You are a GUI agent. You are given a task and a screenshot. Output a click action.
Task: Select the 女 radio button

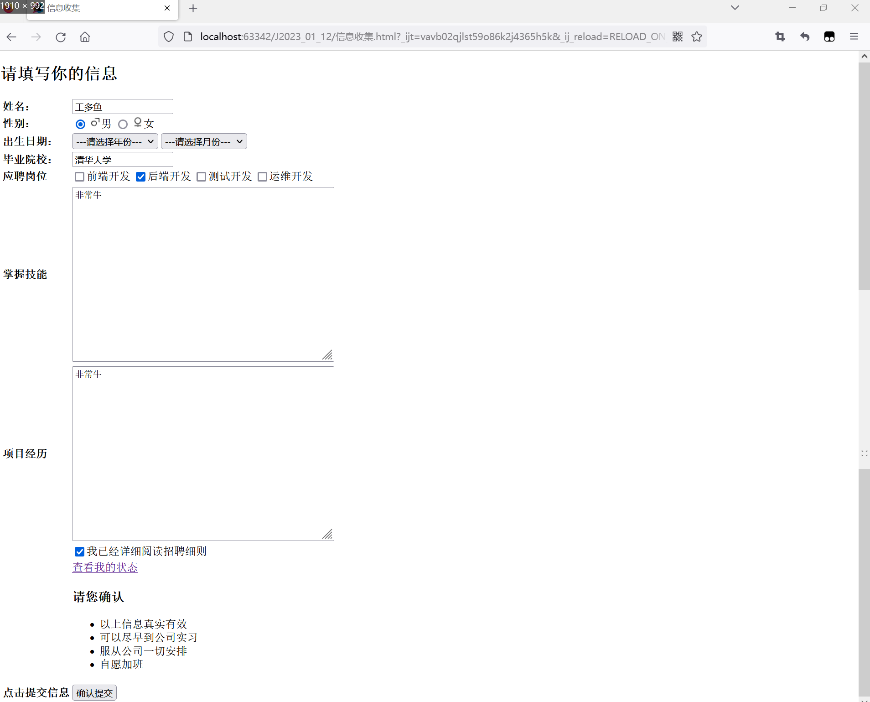(123, 124)
